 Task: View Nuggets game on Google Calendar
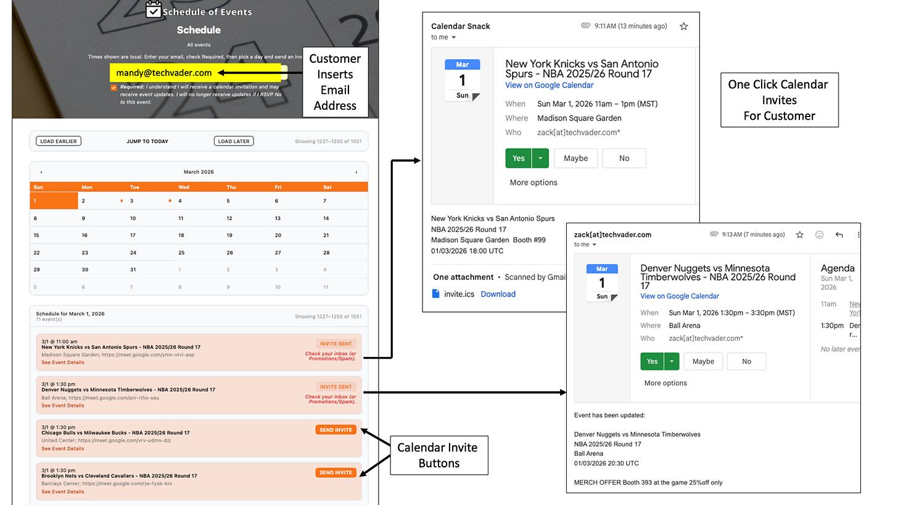(x=680, y=296)
